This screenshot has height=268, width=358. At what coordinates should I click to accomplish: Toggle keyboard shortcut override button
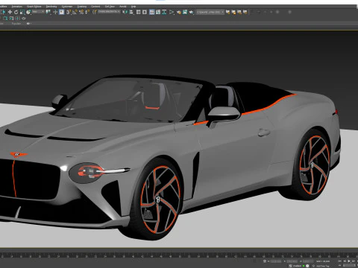click(x=62, y=12)
